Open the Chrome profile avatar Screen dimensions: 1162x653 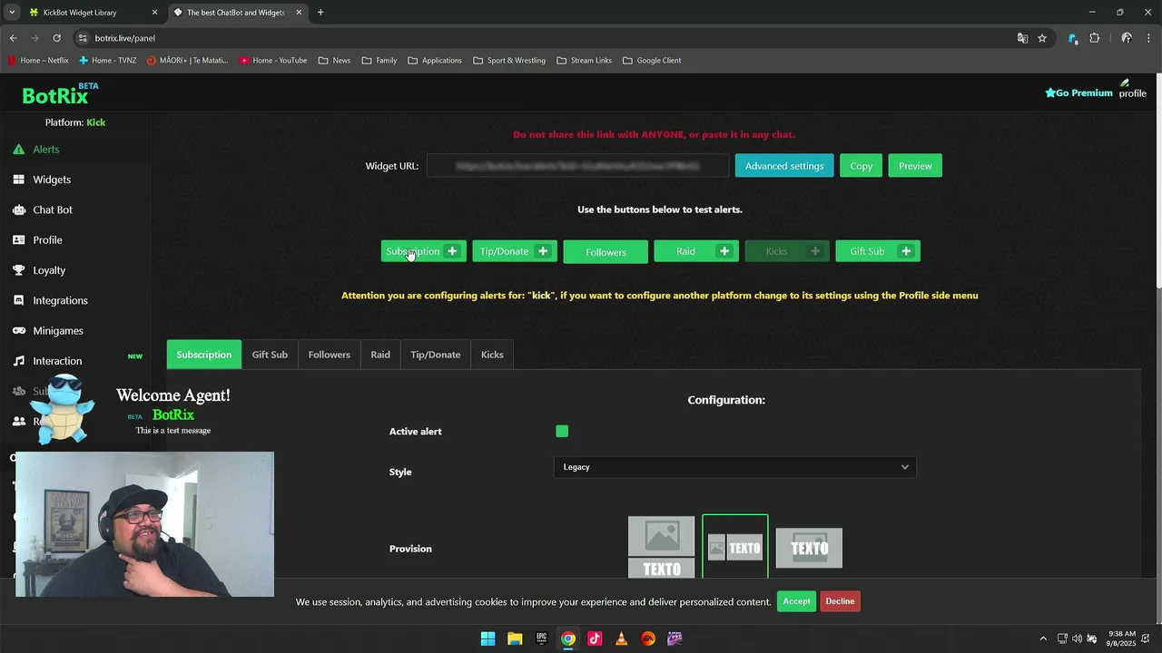(x=1127, y=38)
